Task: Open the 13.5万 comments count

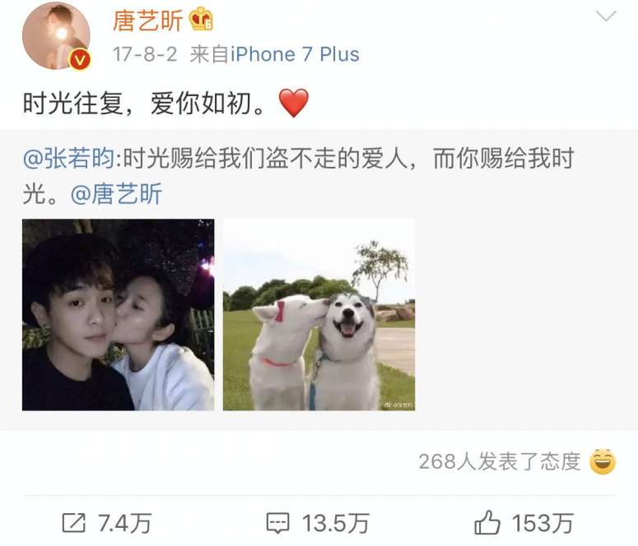Action: point(335,523)
